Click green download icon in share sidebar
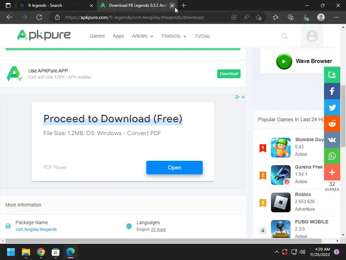Image resolution: width=346 pixels, height=260 pixels. (x=332, y=75)
